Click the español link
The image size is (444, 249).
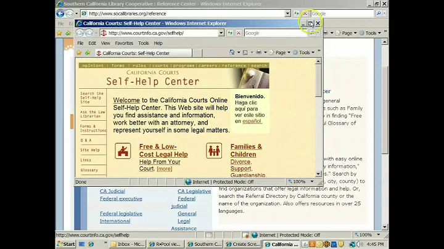point(252,121)
